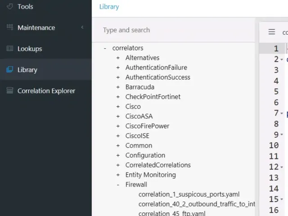288x216 pixels.
Task: Click the Tools wrench icon in sidebar
Action: 10,6
